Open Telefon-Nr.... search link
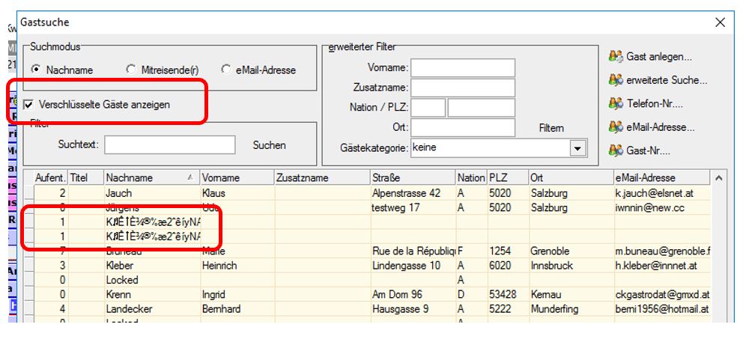 point(655,103)
